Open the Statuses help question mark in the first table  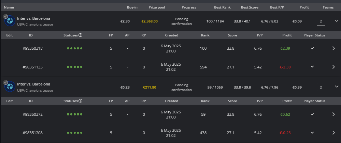[x=80, y=35]
